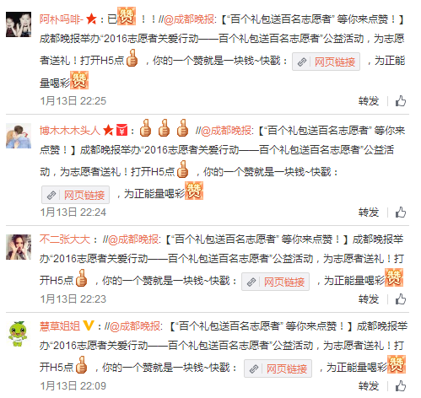Open @成都晚报 mention in 慧草姐姐's comment
Screen dimensions: 421x398
[135, 326]
